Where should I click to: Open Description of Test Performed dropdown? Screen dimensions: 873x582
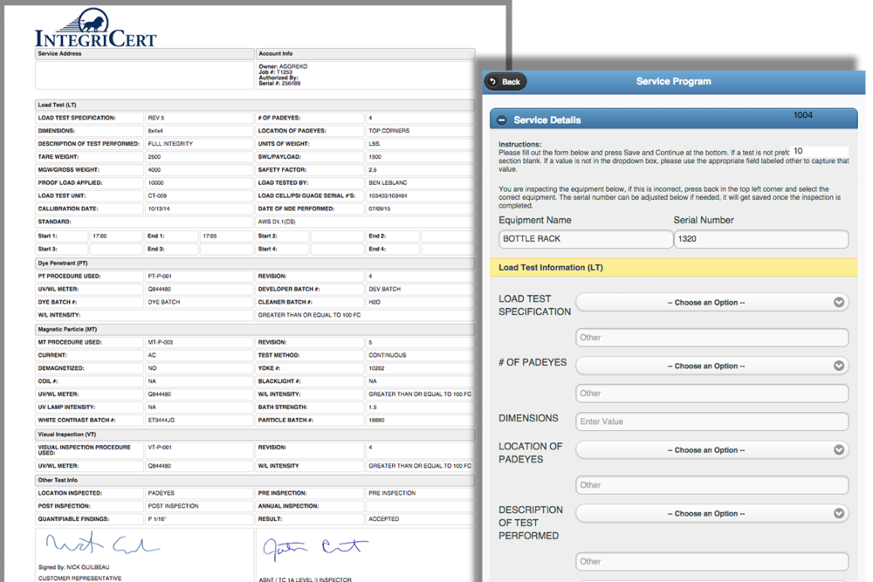(712, 513)
